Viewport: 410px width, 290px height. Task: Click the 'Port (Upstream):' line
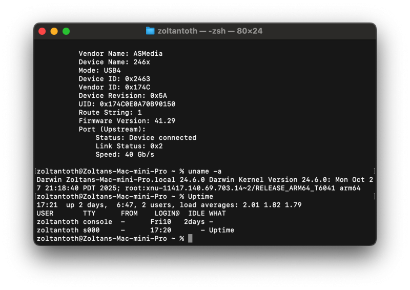(112, 129)
